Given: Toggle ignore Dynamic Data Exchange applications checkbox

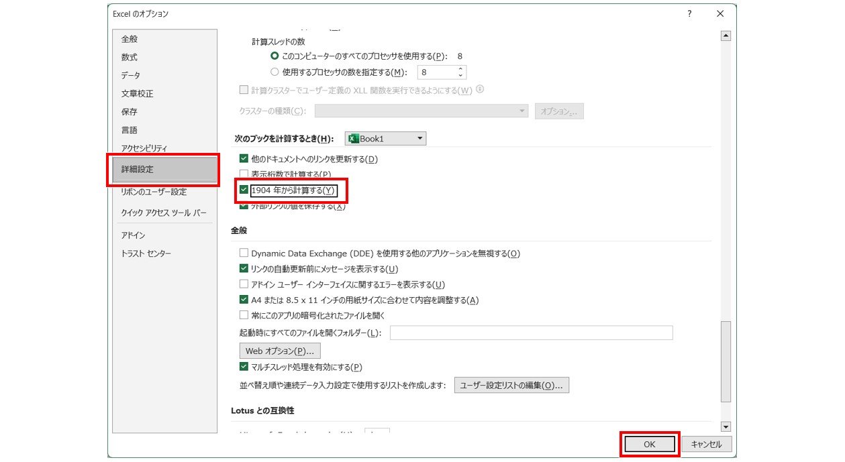Looking at the screenshot, I should [244, 253].
